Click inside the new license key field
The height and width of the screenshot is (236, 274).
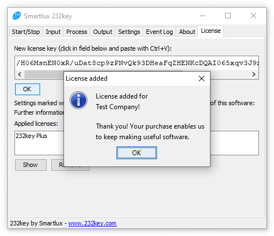136,63
